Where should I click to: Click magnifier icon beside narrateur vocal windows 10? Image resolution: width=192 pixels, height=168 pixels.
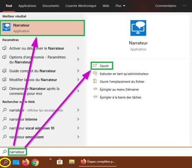coord(4,128)
